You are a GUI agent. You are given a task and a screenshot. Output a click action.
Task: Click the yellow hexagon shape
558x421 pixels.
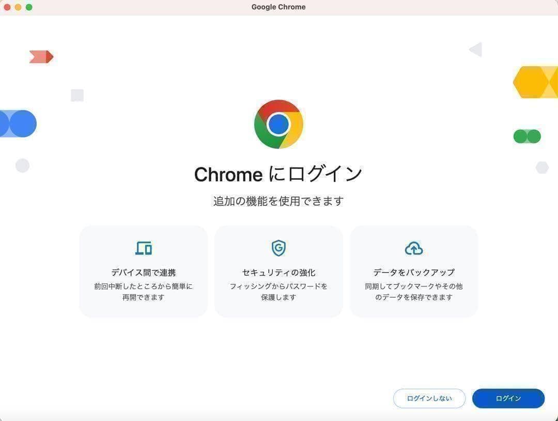point(535,82)
